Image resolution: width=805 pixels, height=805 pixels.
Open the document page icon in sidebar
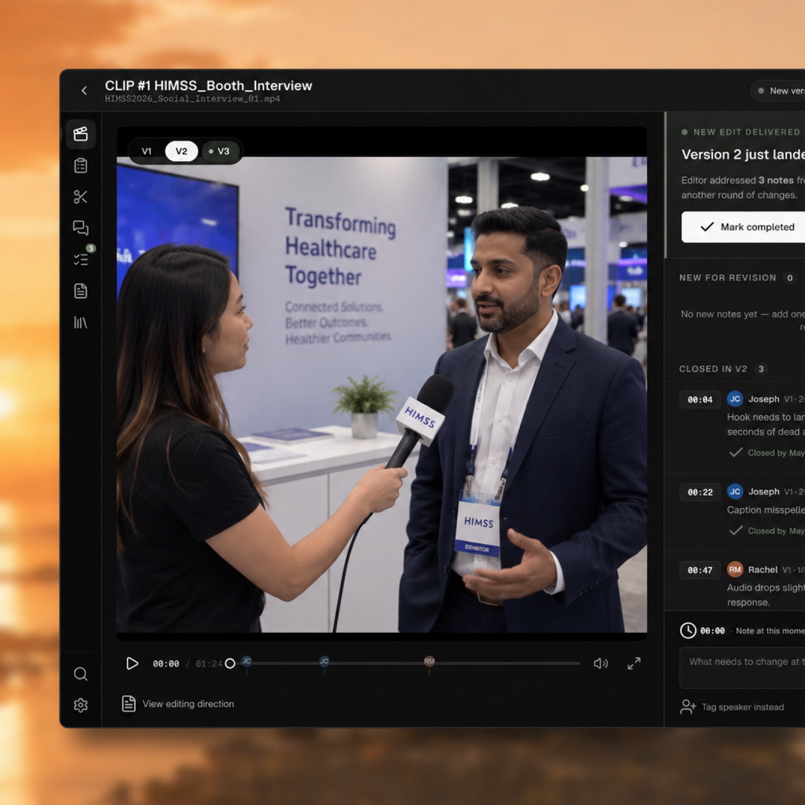[80, 291]
